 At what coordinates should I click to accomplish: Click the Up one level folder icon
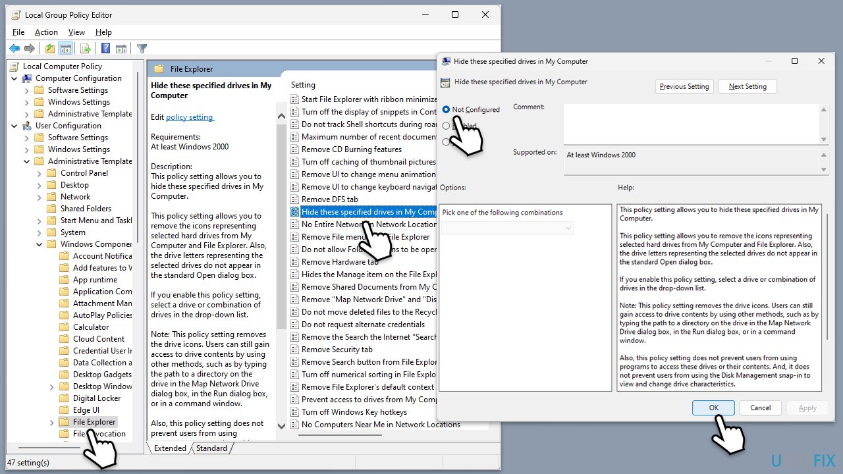click(x=50, y=48)
